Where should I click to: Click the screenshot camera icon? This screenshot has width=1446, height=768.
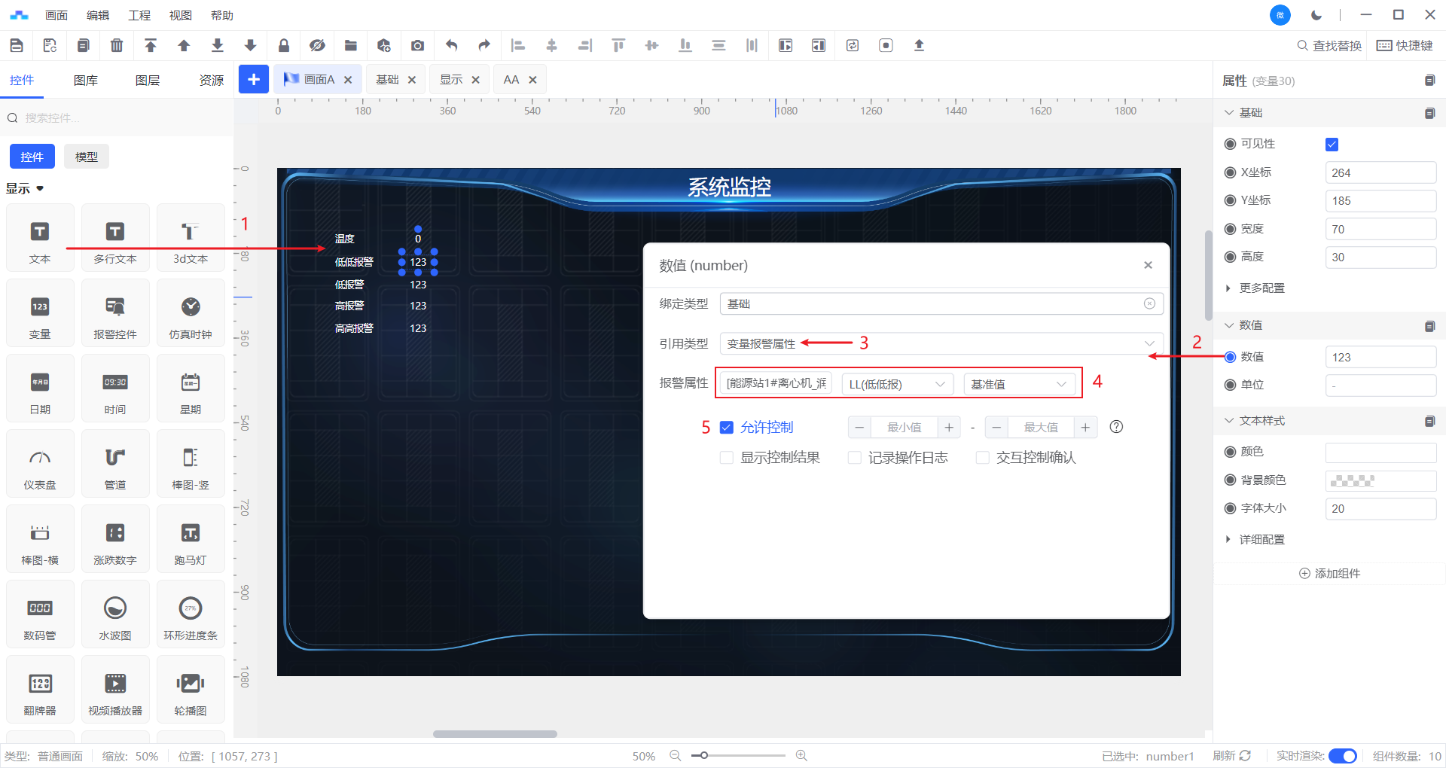click(417, 45)
